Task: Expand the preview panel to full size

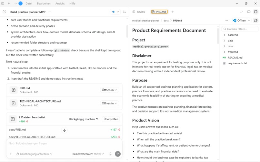Action: pyautogui.click(x=241, y=12)
